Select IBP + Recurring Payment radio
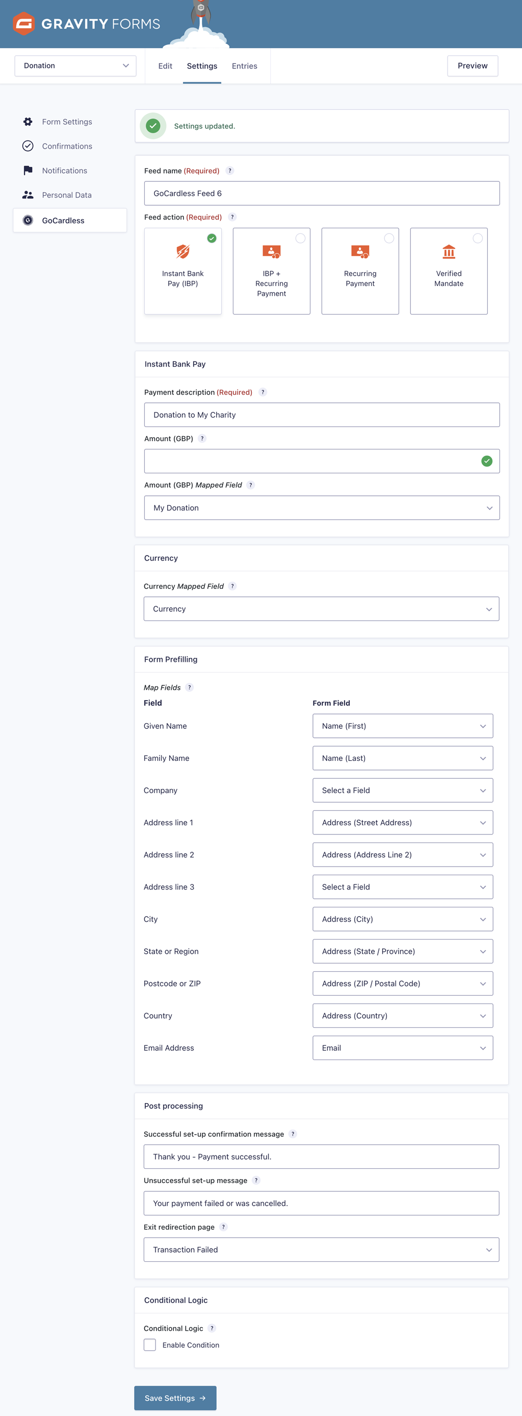 point(300,238)
